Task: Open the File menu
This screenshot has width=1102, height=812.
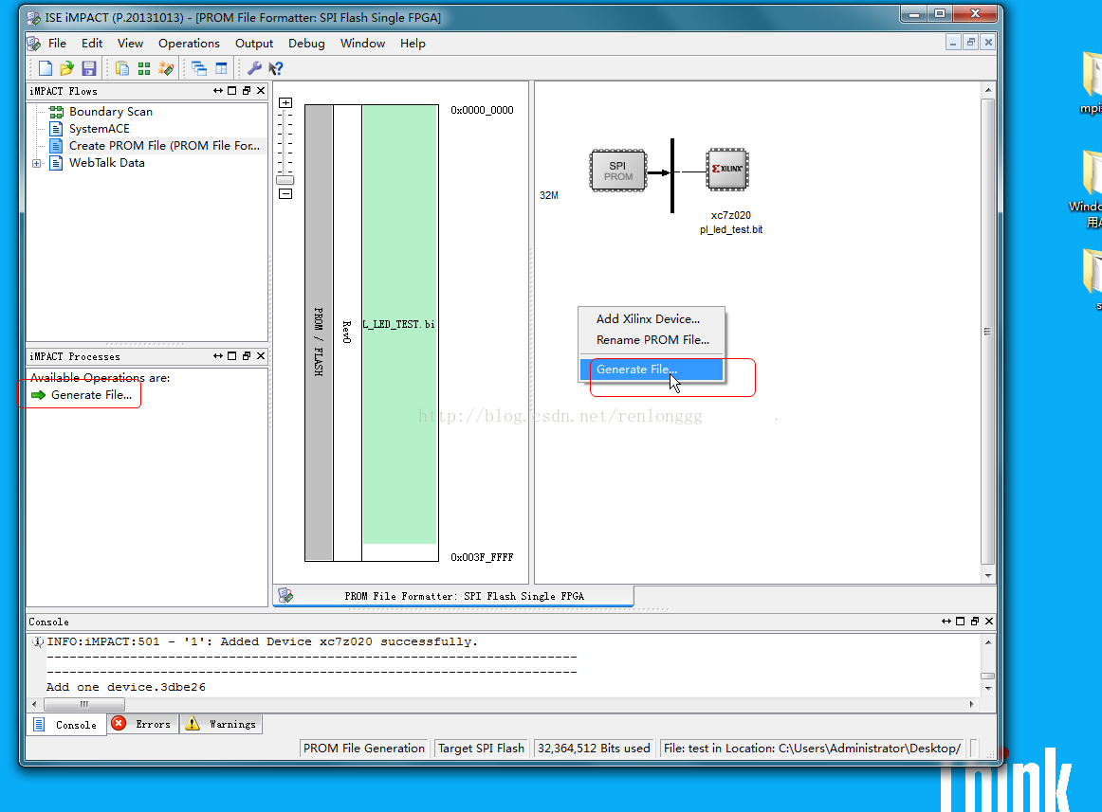Action: click(x=57, y=44)
